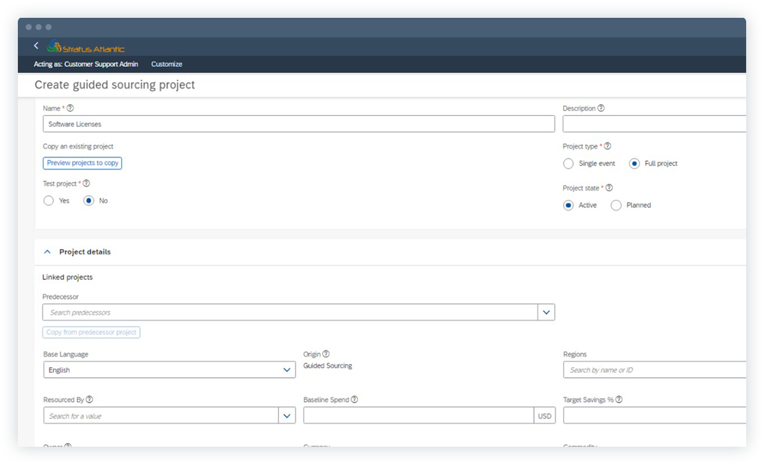Open help for Project type
The image size is (764, 464).
click(x=608, y=145)
